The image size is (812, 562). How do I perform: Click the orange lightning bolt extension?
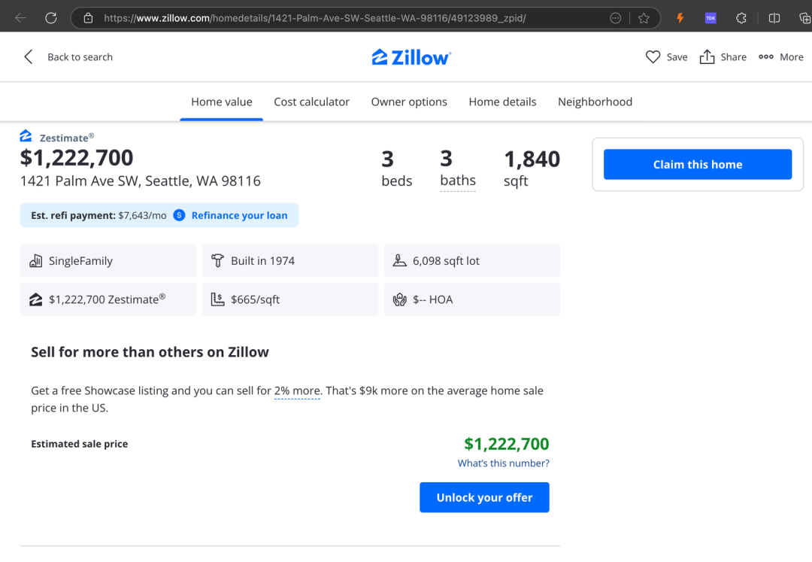pyautogui.click(x=680, y=18)
